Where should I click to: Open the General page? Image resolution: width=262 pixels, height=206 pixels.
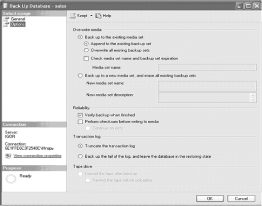pyautogui.click(x=18, y=19)
